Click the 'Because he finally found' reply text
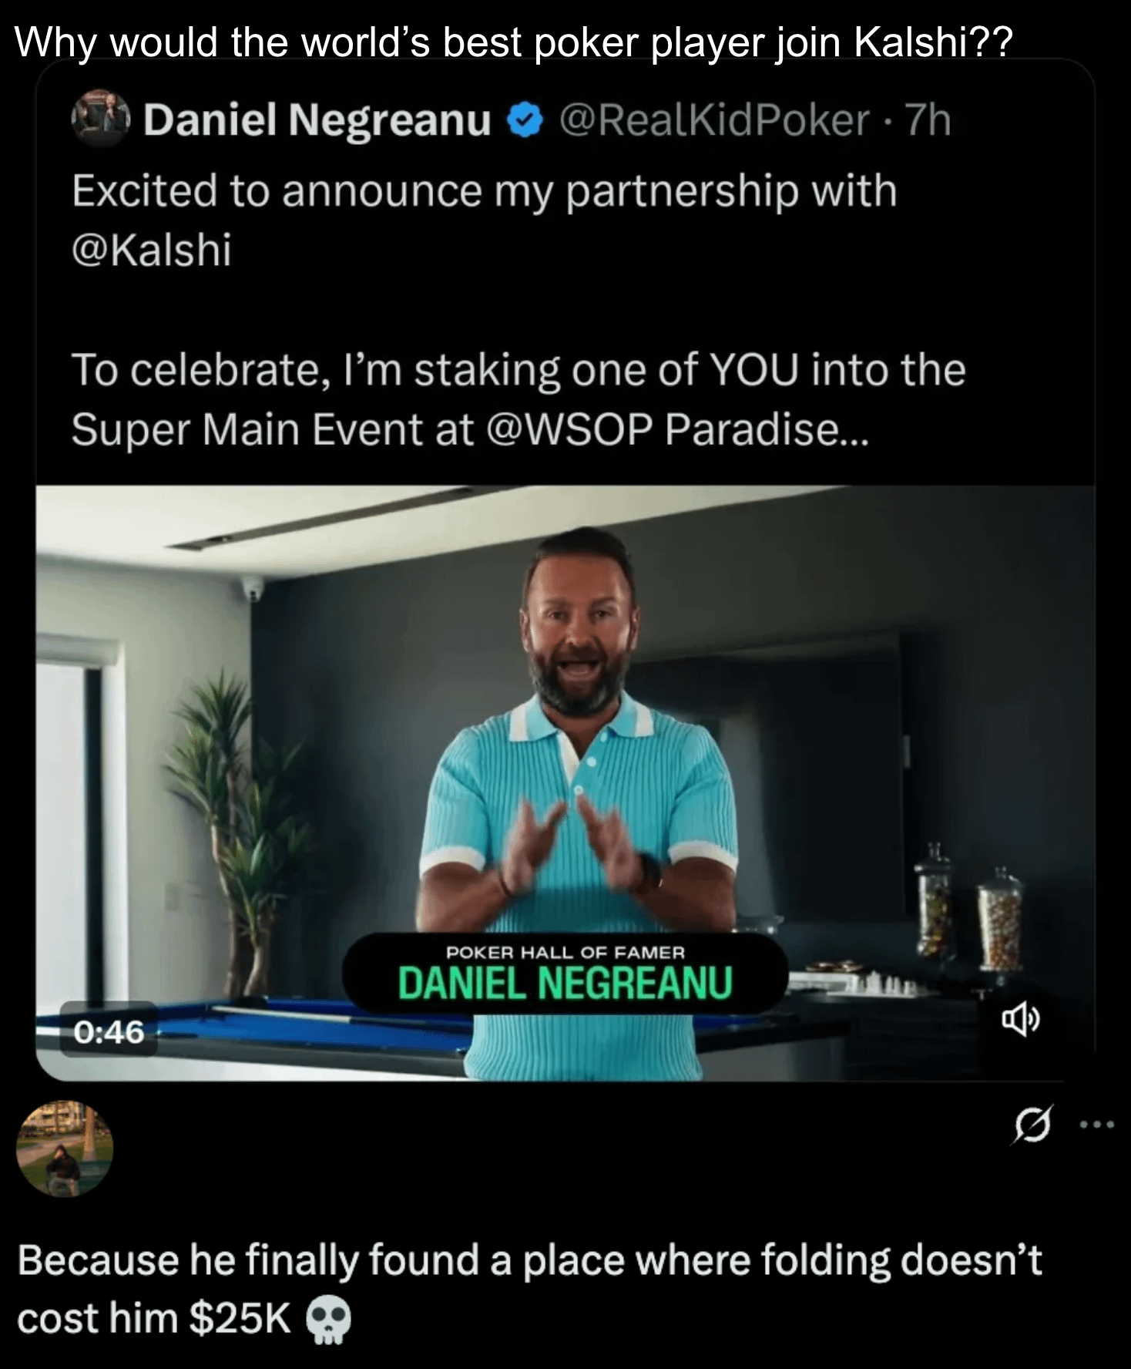The width and height of the screenshot is (1131, 1369). [529, 1289]
